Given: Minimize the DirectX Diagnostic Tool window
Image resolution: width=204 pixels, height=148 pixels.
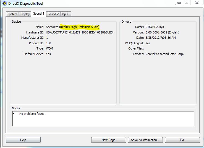Looking at the screenshot, I should (179, 2).
